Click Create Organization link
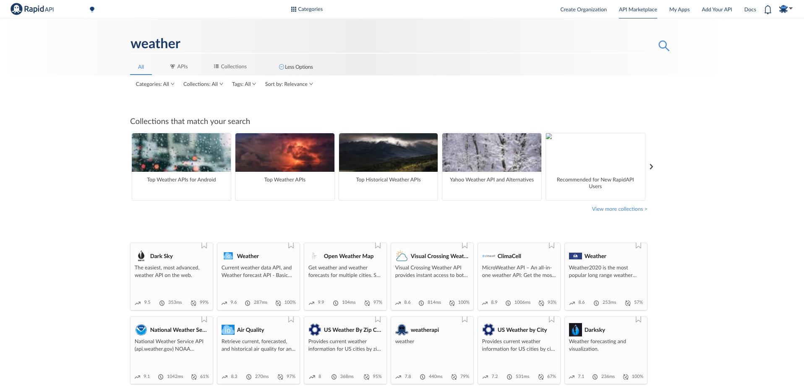 (x=583, y=10)
